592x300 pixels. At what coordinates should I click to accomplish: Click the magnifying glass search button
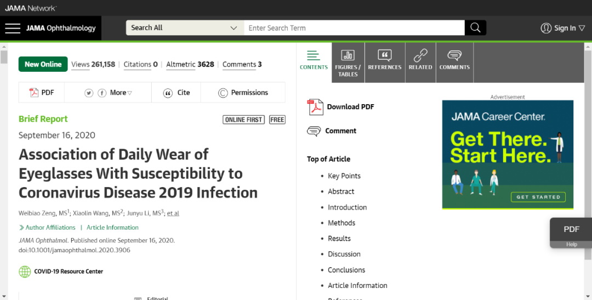[x=475, y=27]
